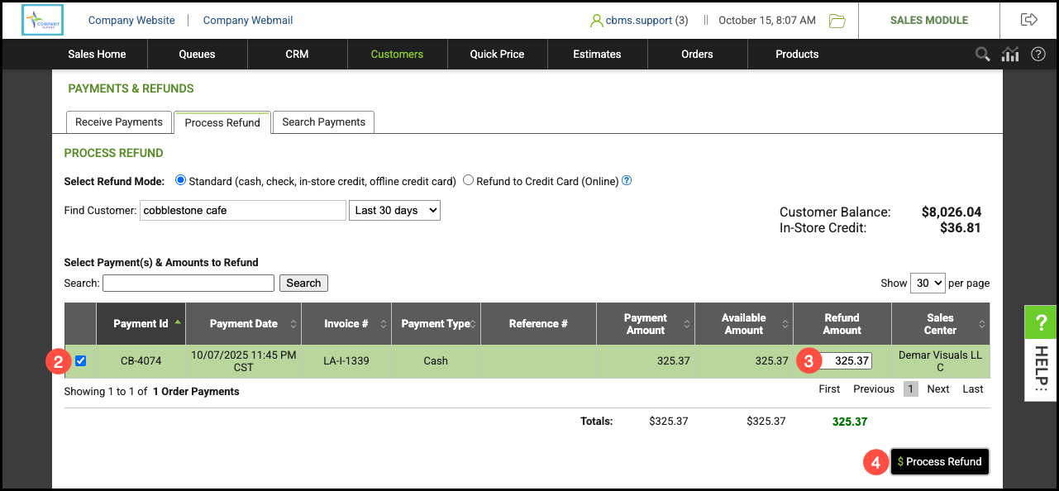Click the CB-4074 payment id cell
1059x491 pixels.
click(x=141, y=360)
